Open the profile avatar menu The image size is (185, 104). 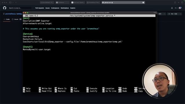point(180,8)
